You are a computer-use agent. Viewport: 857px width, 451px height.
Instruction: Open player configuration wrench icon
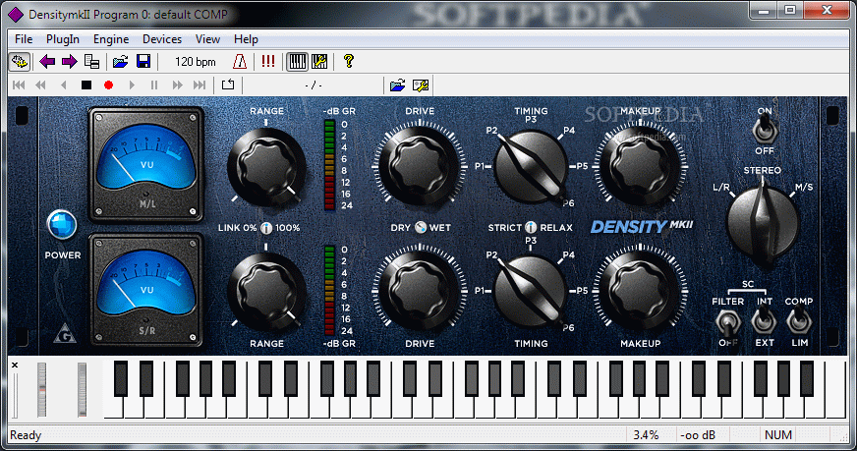point(421,85)
